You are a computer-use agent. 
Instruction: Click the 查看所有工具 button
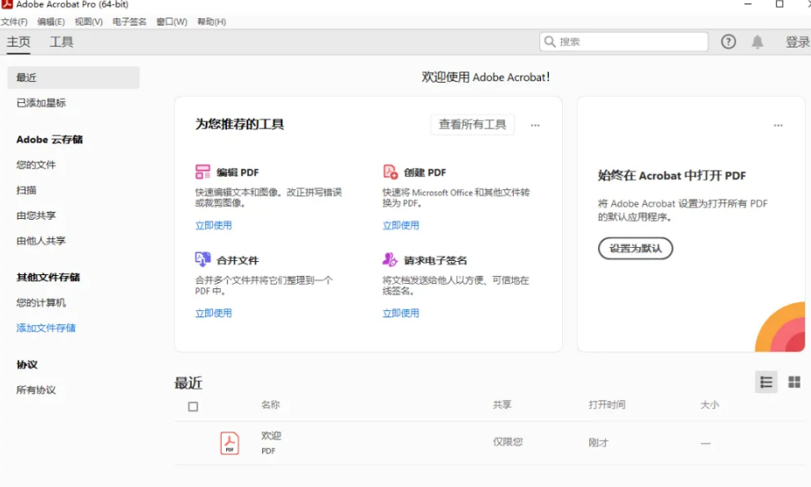[472, 125]
